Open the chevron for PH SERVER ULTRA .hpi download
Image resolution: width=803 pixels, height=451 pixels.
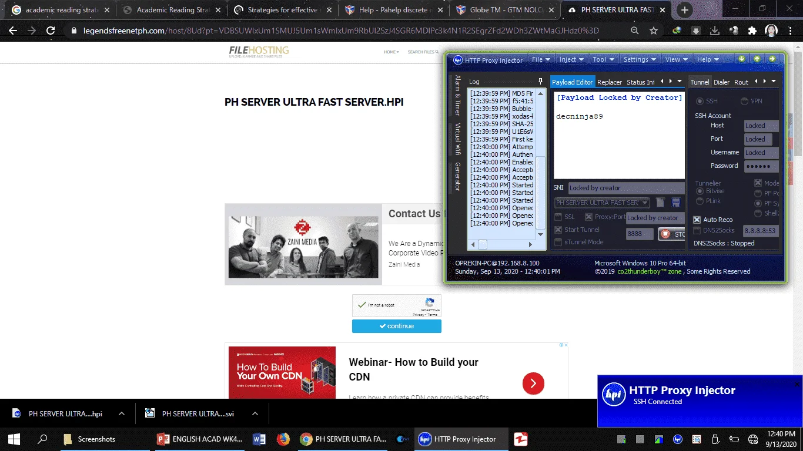click(x=122, y=413)
